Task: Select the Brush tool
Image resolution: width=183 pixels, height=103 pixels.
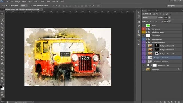Action: [x=2, y=39]
